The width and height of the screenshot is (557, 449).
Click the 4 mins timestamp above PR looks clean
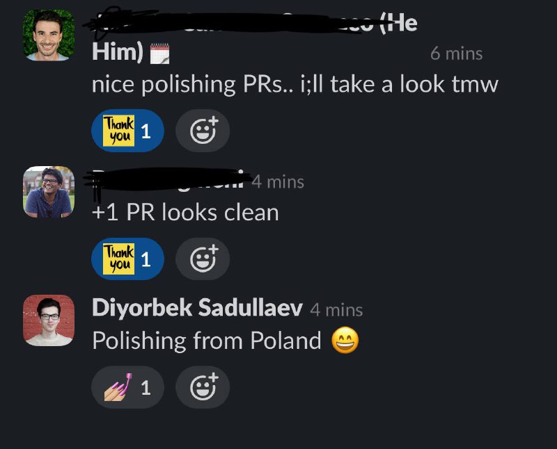[x=278, y=182]
